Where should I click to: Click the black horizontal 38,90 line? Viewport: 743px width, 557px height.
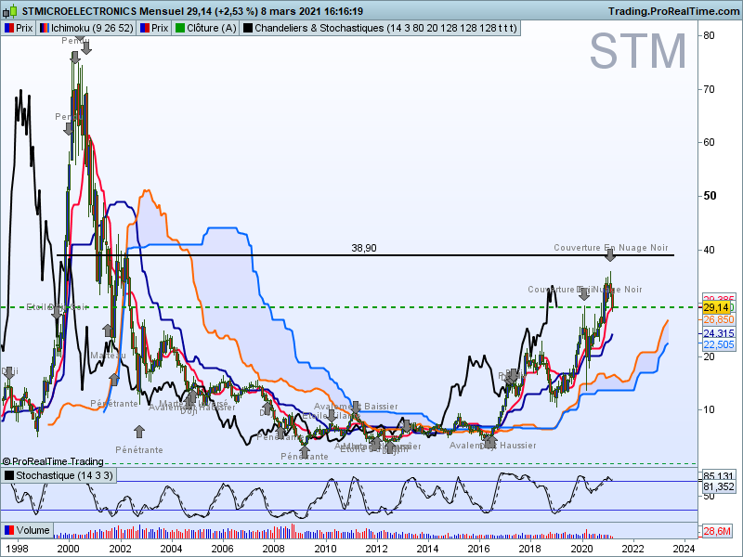click(x=365, y=255)
